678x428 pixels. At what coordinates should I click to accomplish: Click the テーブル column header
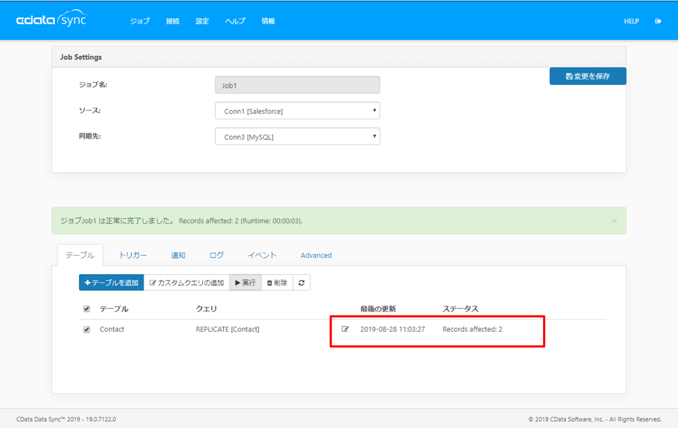[114, 309]
